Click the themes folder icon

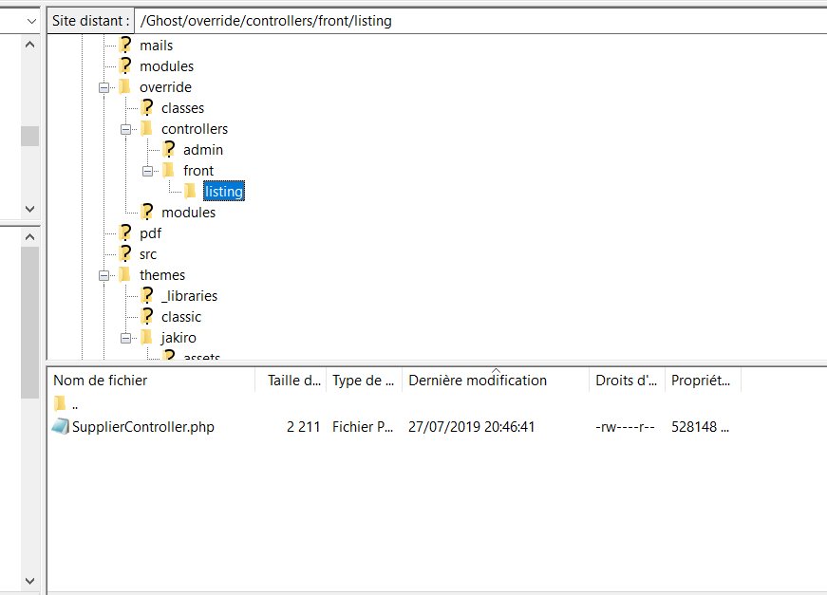tap(125, 274)
